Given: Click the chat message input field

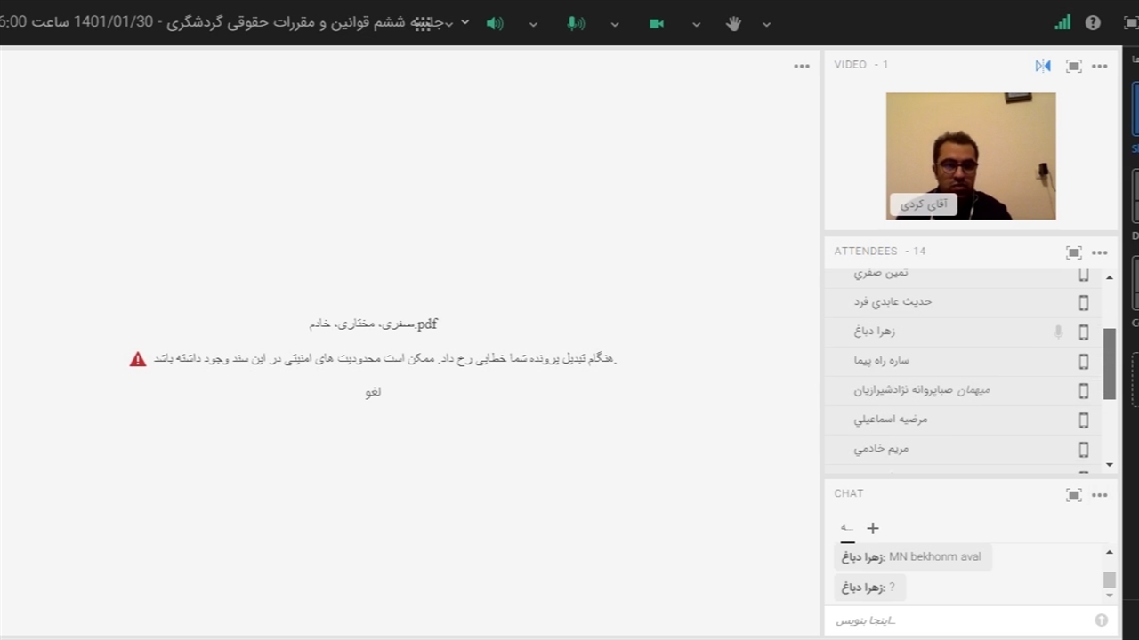Looking at the screenshot, I should coord(961,620).
